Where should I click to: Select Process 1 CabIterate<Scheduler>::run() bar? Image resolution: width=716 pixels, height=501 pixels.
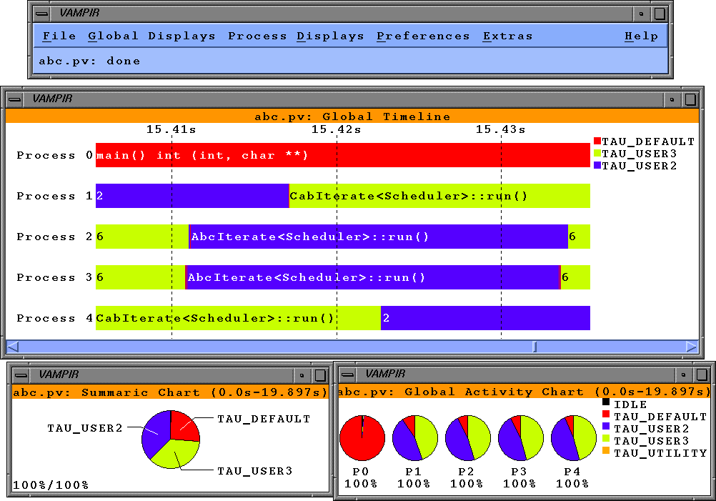[439, 196]
